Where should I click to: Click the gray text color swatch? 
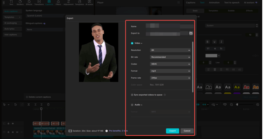coord(211,56)
